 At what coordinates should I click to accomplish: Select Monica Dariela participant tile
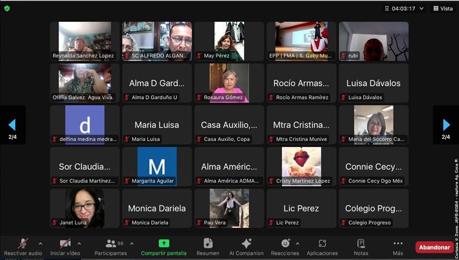[157, 208]
